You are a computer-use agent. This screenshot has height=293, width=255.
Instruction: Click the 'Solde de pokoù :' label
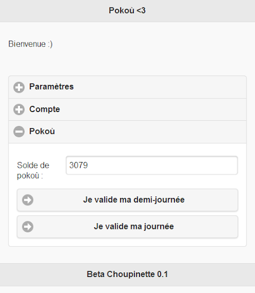point(33,171)
